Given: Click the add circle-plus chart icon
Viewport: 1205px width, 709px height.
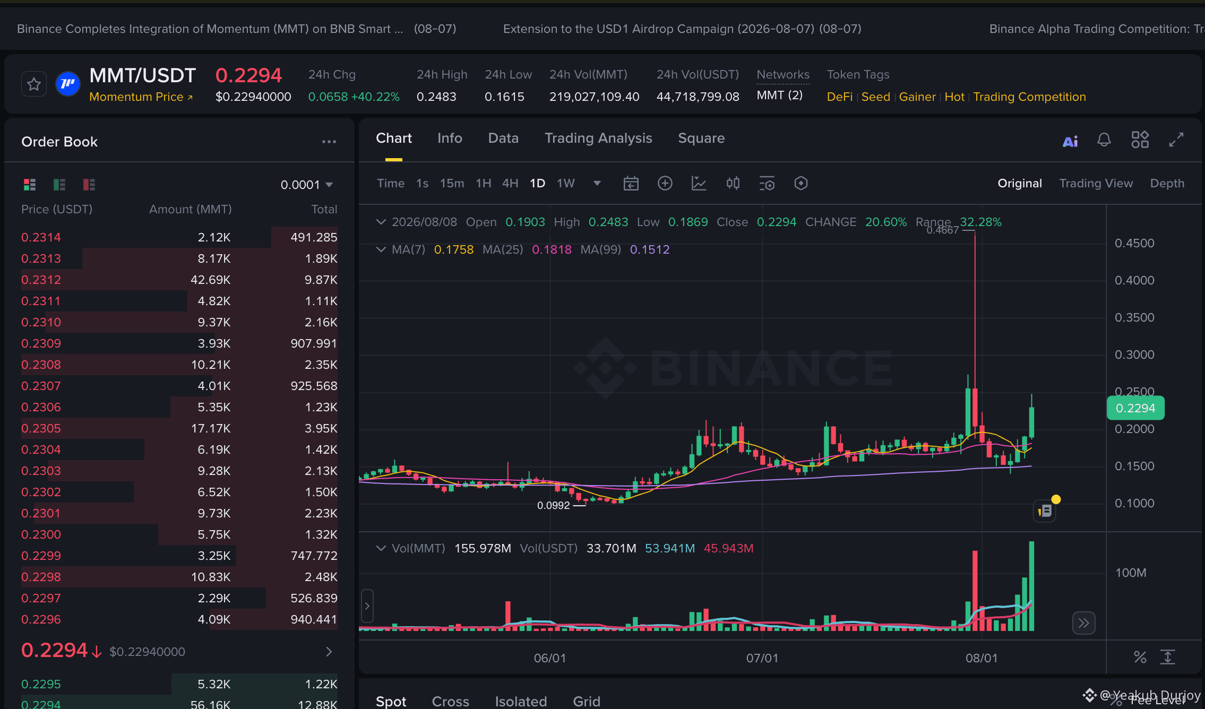Looking at the screenshot, I should pos(665,184).
